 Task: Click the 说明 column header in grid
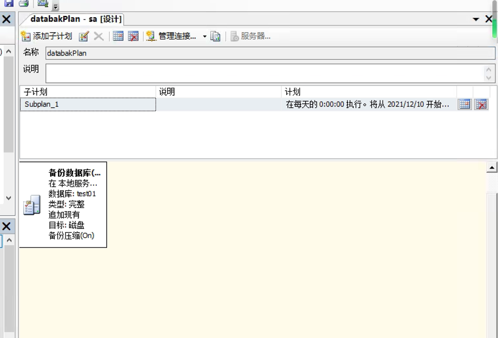[219, 92]
